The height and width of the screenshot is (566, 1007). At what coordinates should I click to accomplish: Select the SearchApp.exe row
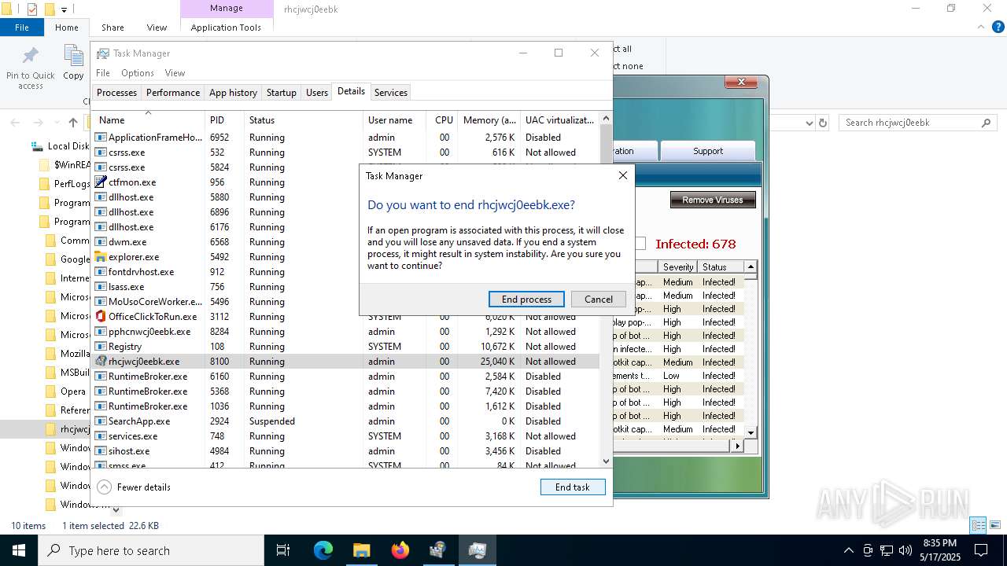click(346, 421)
